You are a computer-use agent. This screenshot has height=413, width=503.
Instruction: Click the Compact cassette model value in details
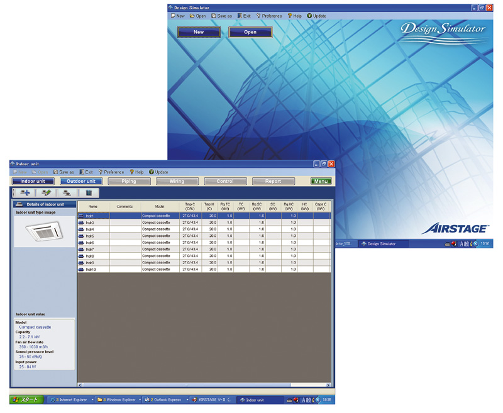coord(35,327)
